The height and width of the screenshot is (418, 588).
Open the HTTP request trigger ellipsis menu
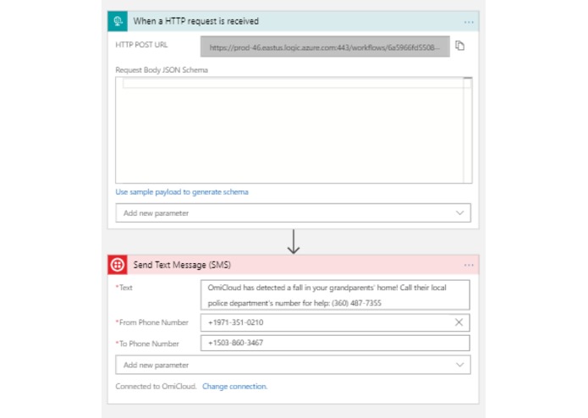pyautogui.click(x=469, y=22)
